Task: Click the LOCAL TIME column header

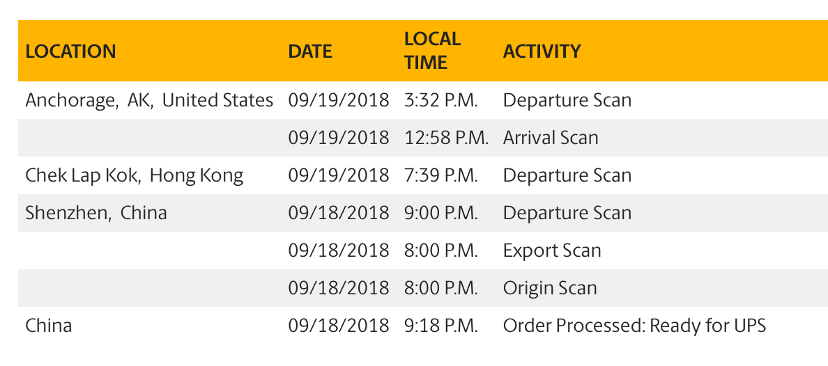Action: (433, 51)
